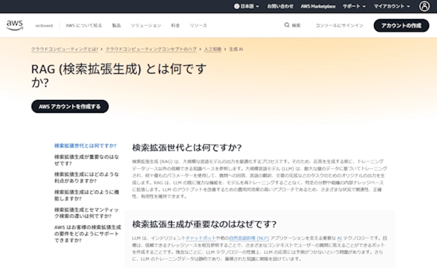The height and width of the screenshot is (268, 437).
Task: Open the re:Invent nav item
Action: coord(44,26)
